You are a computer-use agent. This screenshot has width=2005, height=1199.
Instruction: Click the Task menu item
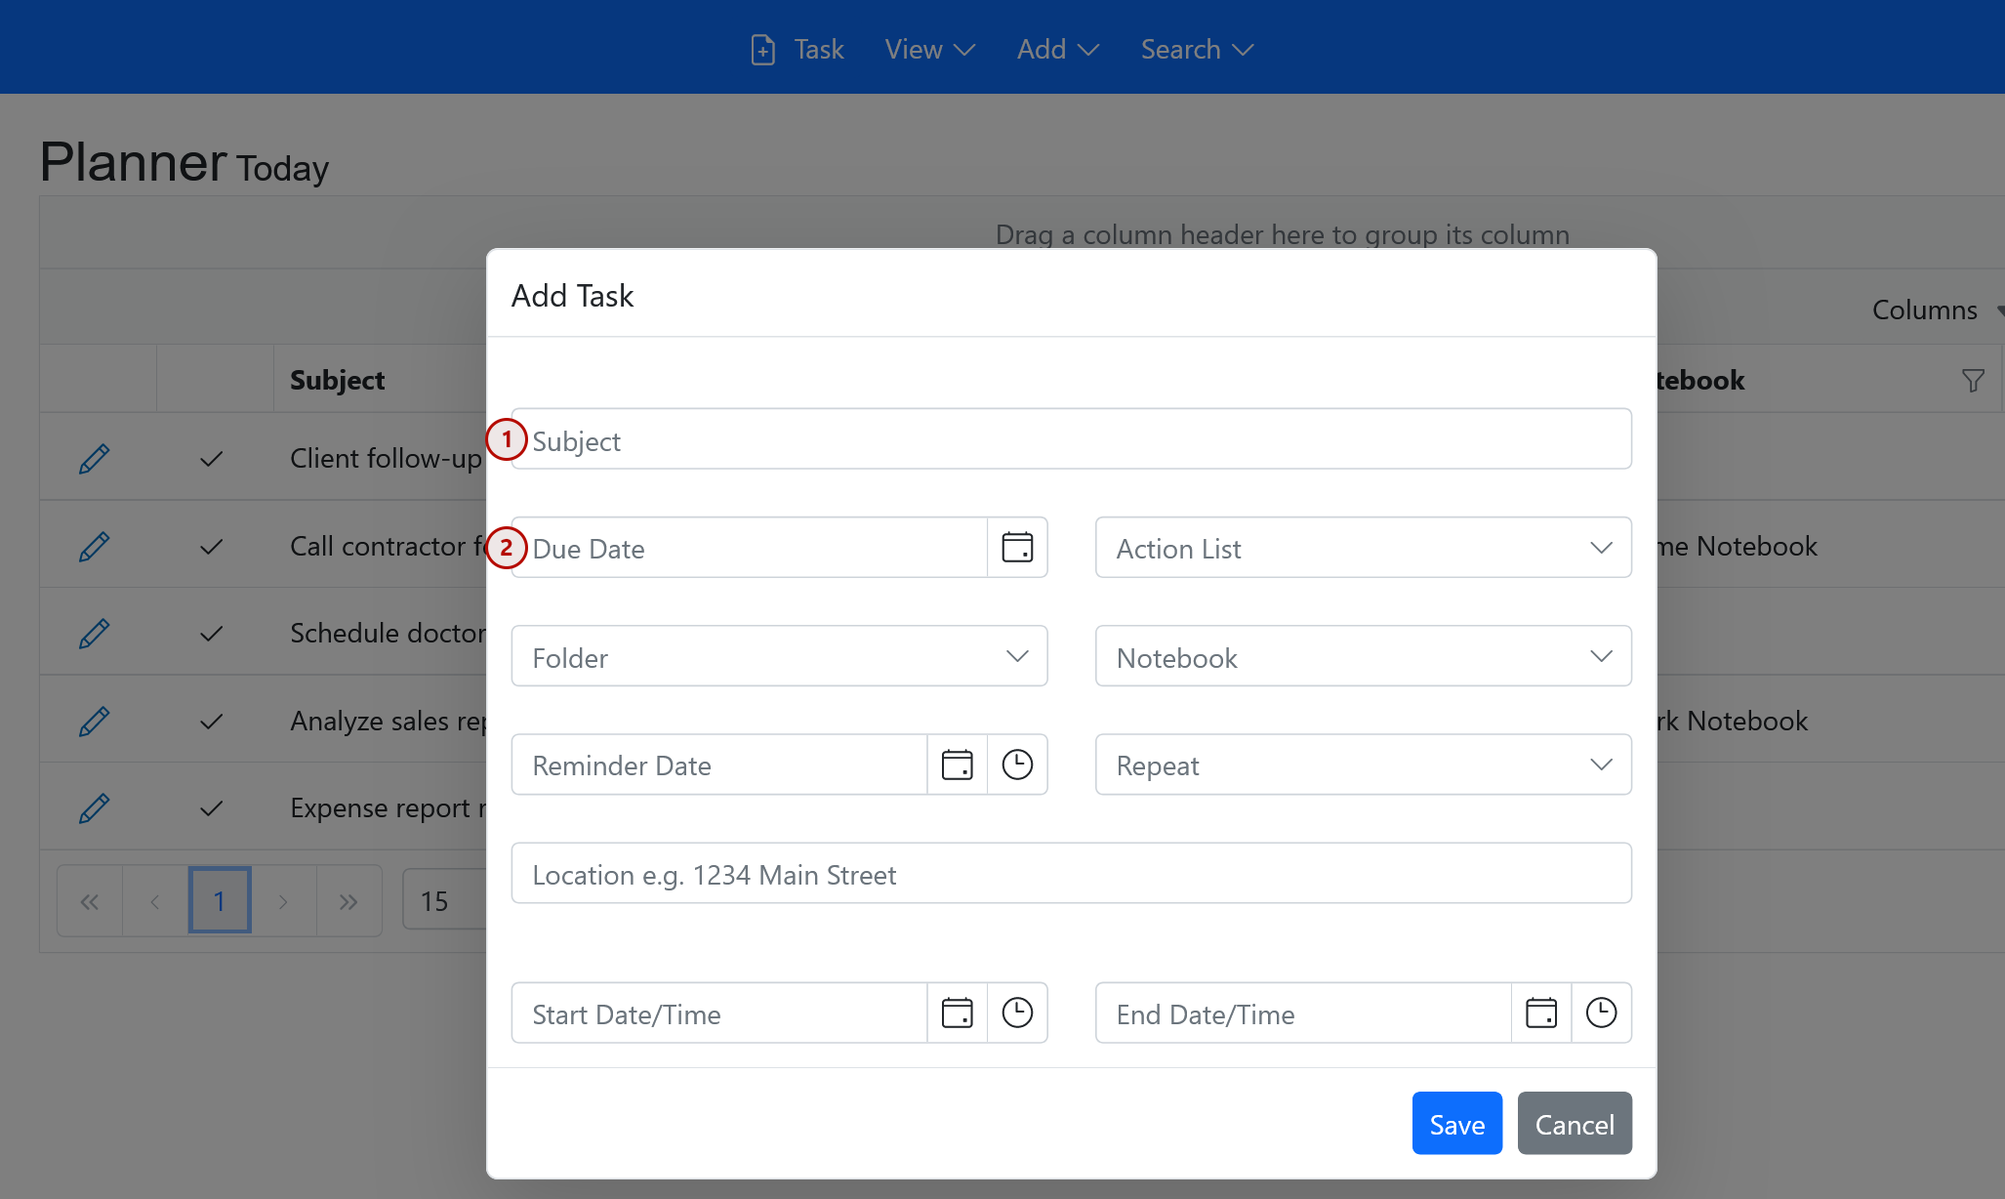(x=797, y=50)
